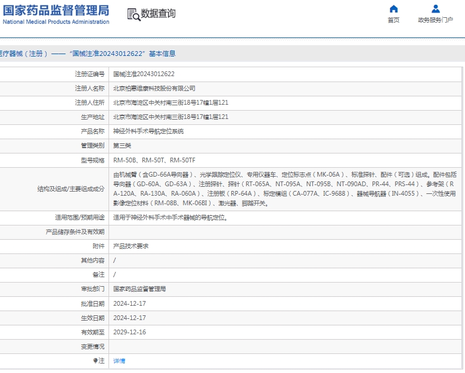Click the slash value in 备注 row
The width and height of the screenshot is (465, 373).
114,275
